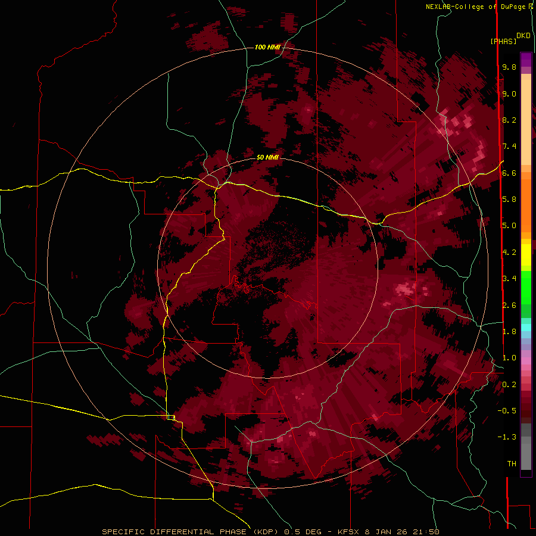Click the 7.4 value on the color scale

(509, 147)
